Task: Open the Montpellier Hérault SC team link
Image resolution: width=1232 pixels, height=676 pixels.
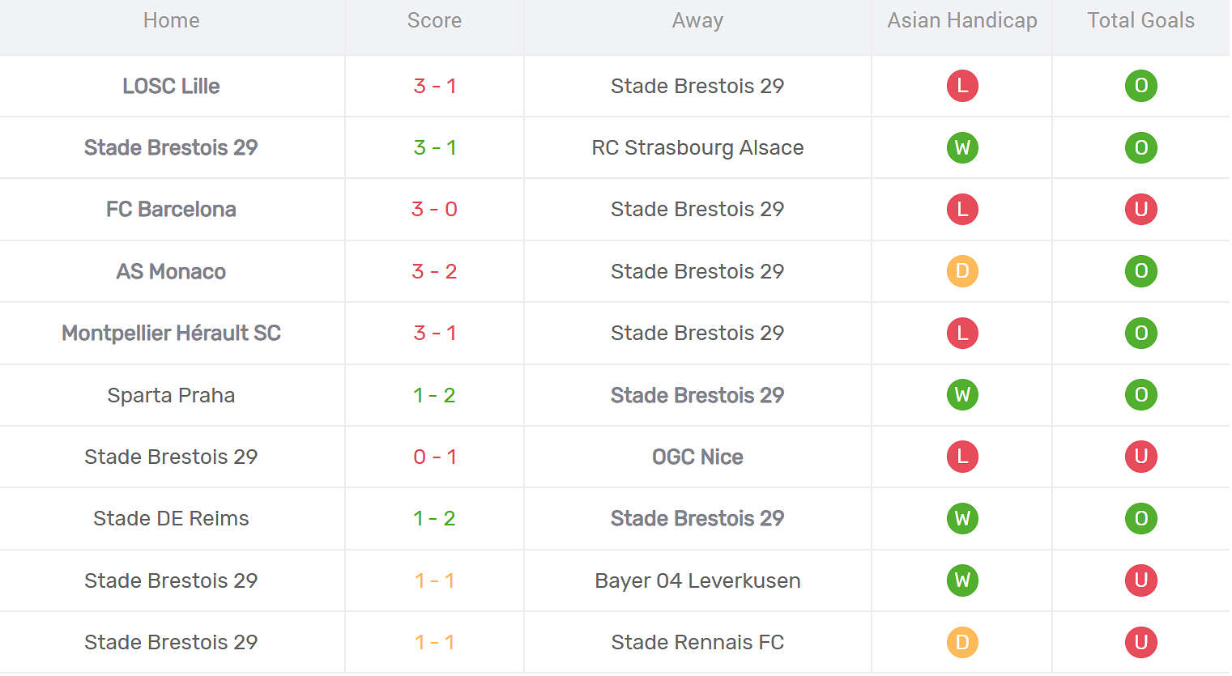Action: pyautogui.click(x=171, y=333)
